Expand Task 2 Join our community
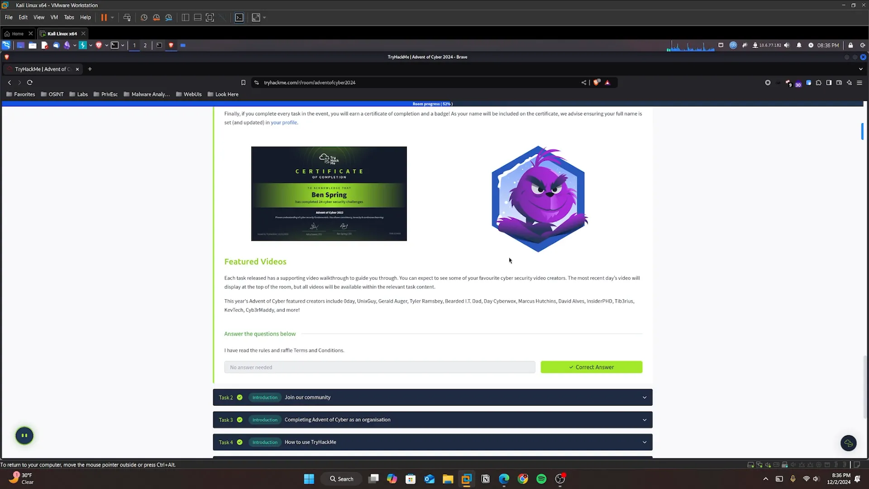 point(433,397)
